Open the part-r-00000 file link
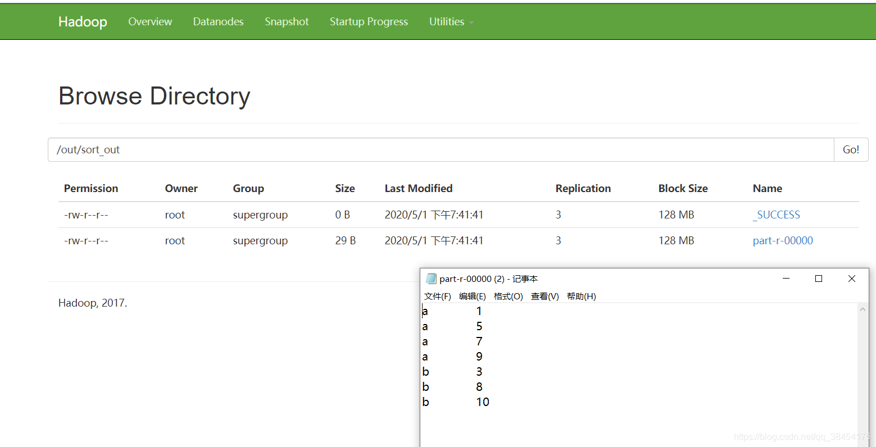The height and width of the screenshot is (447, 876). pos(783,241)
